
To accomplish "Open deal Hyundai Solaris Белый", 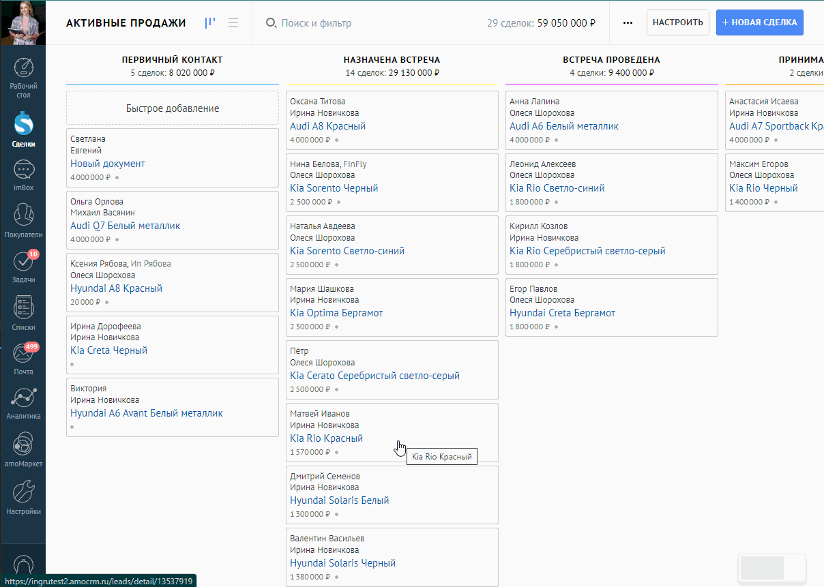I will [340, 500].
